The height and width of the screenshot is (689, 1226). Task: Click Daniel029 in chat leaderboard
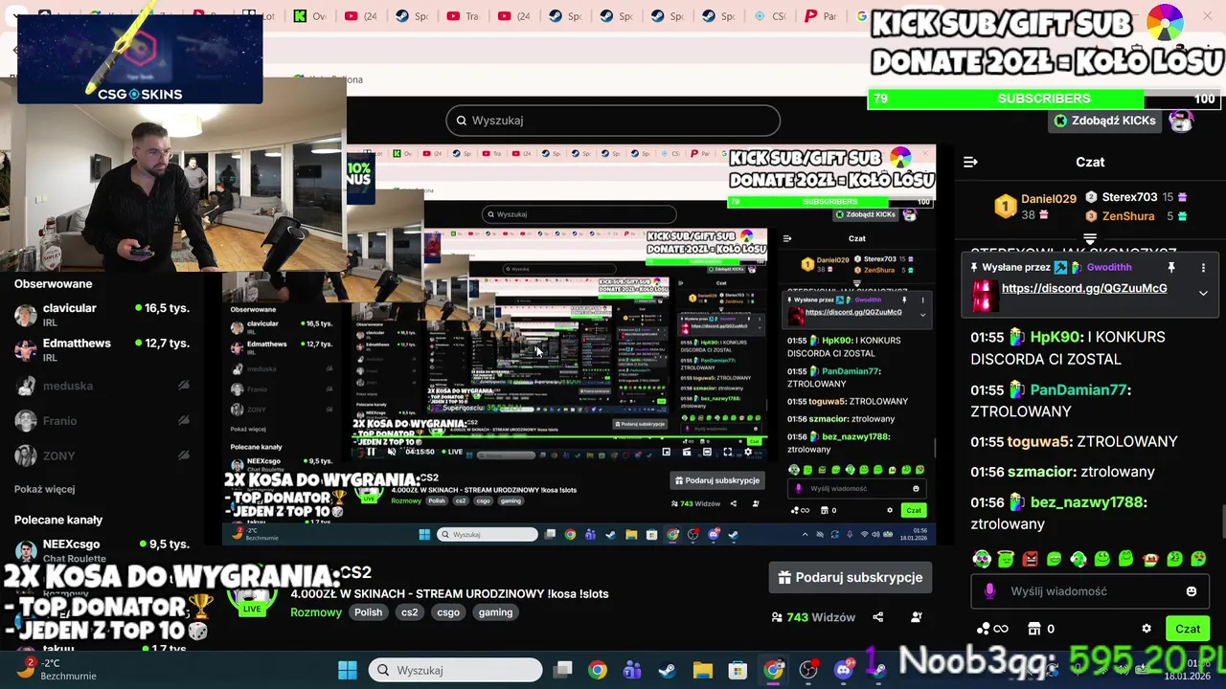1048,199
